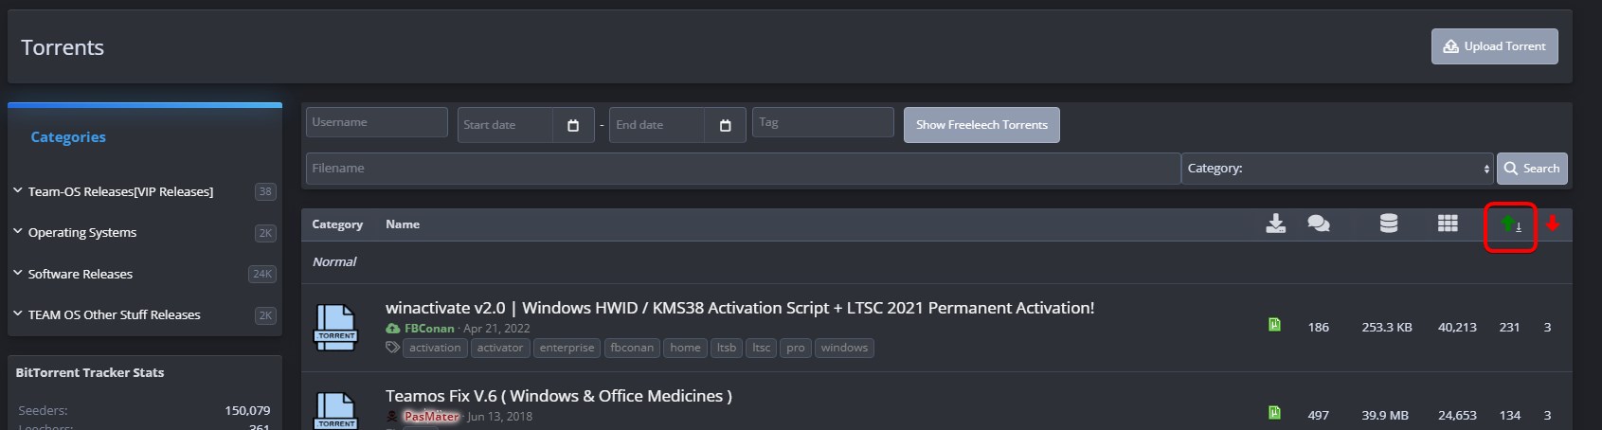Image resolution: width=1602 pixels, height=430 pixels.
Task: Select the pro tag
Action: (796, 348)
